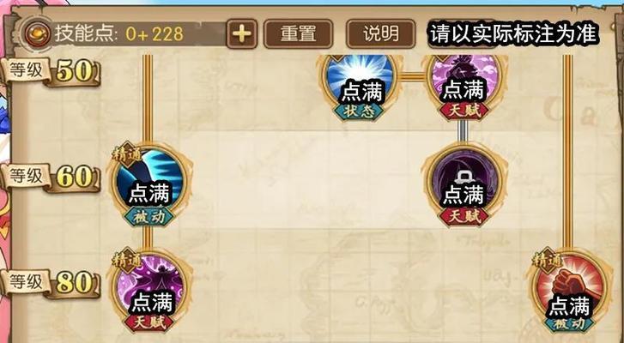Tap the dark purple hooded figure 天赋 skill

[x=464, y=183]
